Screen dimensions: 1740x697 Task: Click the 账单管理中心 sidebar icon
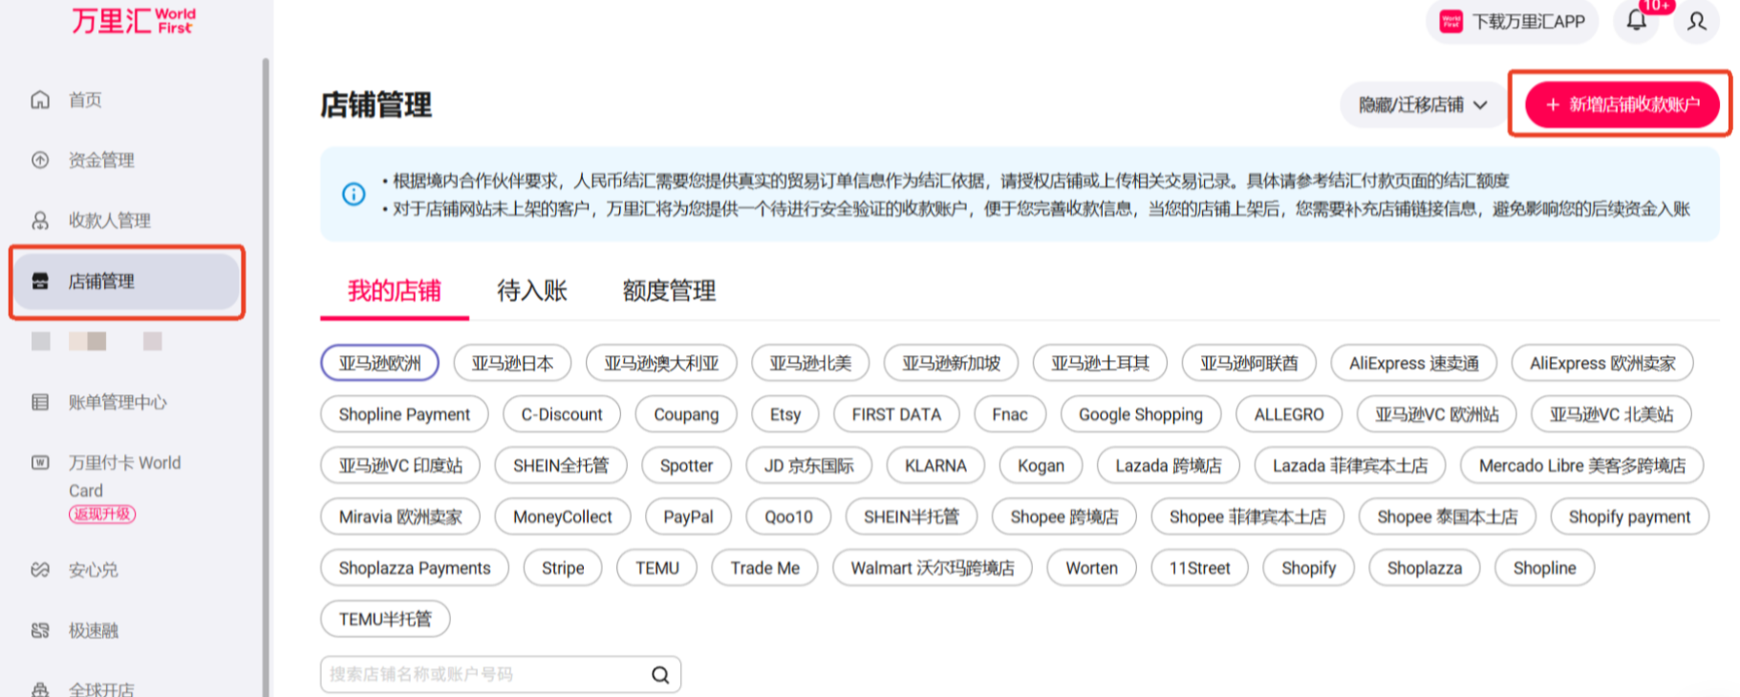coord(40,402)
